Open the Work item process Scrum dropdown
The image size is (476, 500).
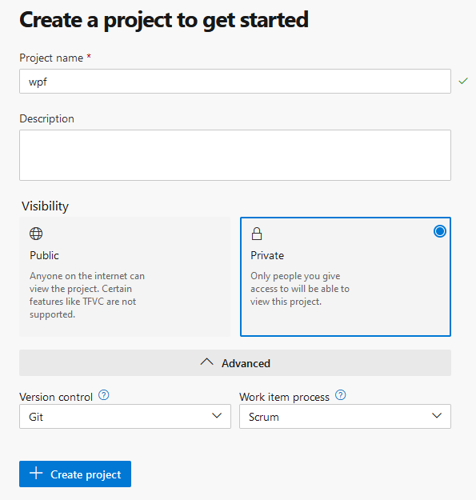(x=345, y=417)
